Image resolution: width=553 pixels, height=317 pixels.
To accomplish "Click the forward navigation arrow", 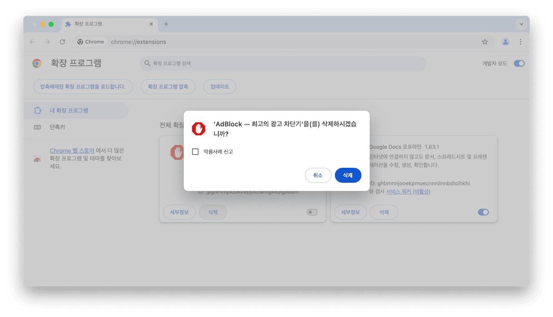I will pos(47,42).
